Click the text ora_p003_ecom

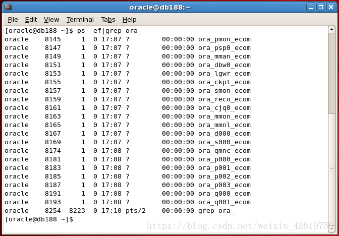tap(224, 185)
